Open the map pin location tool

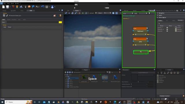coord(17,7)
